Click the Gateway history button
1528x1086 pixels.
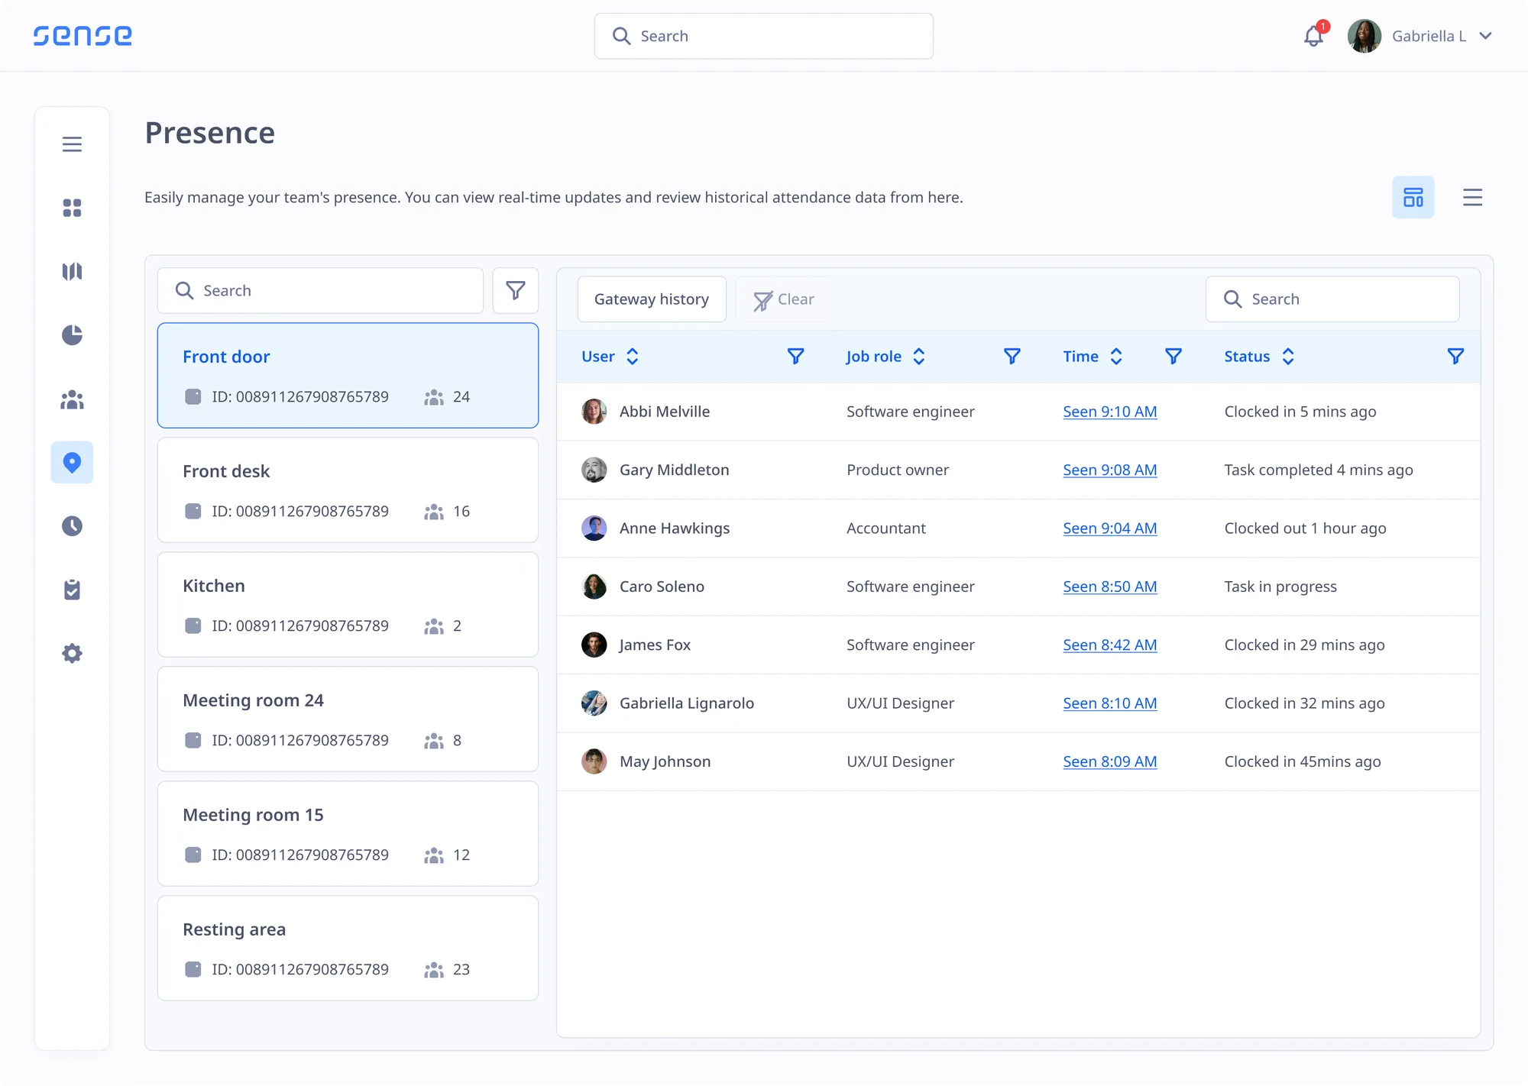click(x=652, y=299)
